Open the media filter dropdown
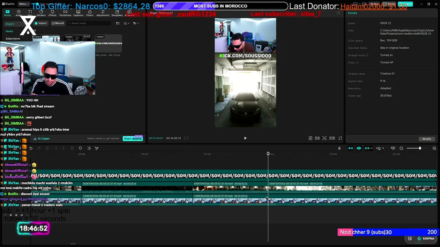 point(136,23)
